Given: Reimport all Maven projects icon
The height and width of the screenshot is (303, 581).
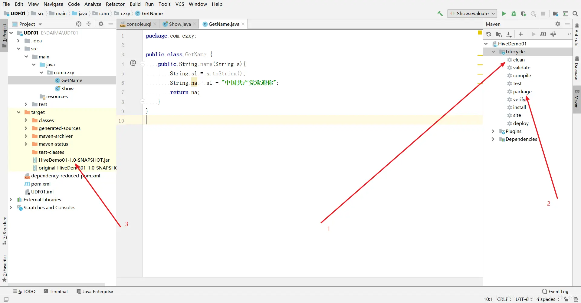Looking at the screenshot, I should tap(489, 34).
